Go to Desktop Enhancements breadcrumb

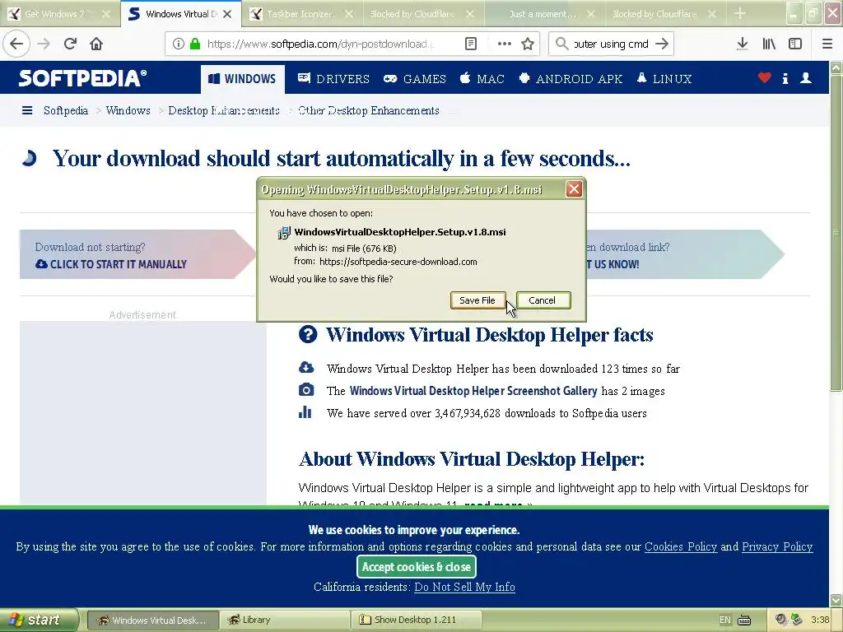[x=224, y=111]
